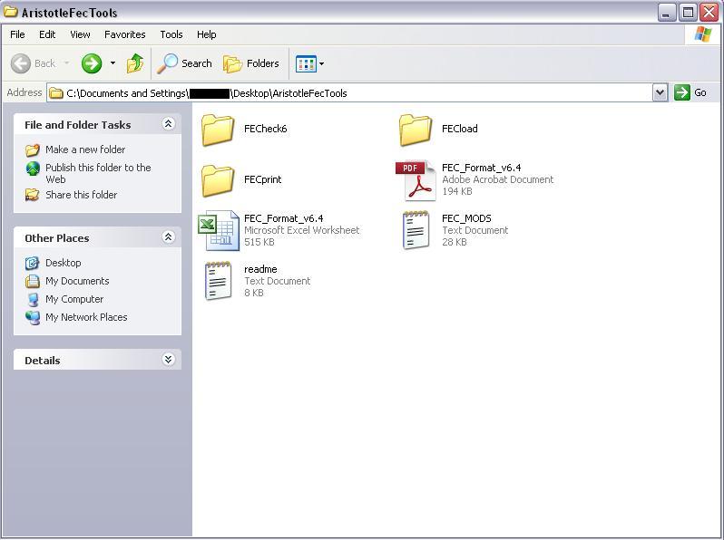Viewport: 724px width, 540px height.
Task: Open the Favorites menu
Action: pyautogui.click(x=124, y=34)
